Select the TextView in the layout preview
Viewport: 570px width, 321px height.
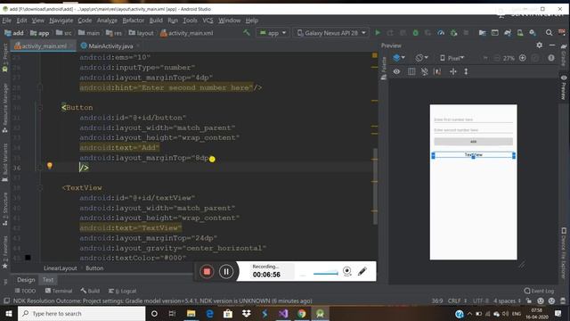pyautogui.click(x=473, y=155)
